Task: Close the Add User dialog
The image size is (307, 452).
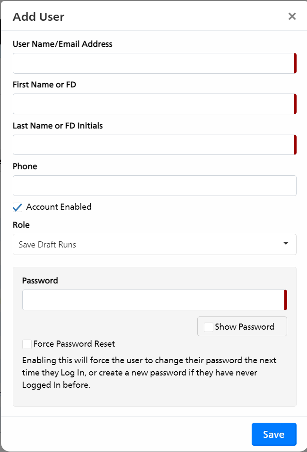Action: pyautogui.click(x=292, y=17)
